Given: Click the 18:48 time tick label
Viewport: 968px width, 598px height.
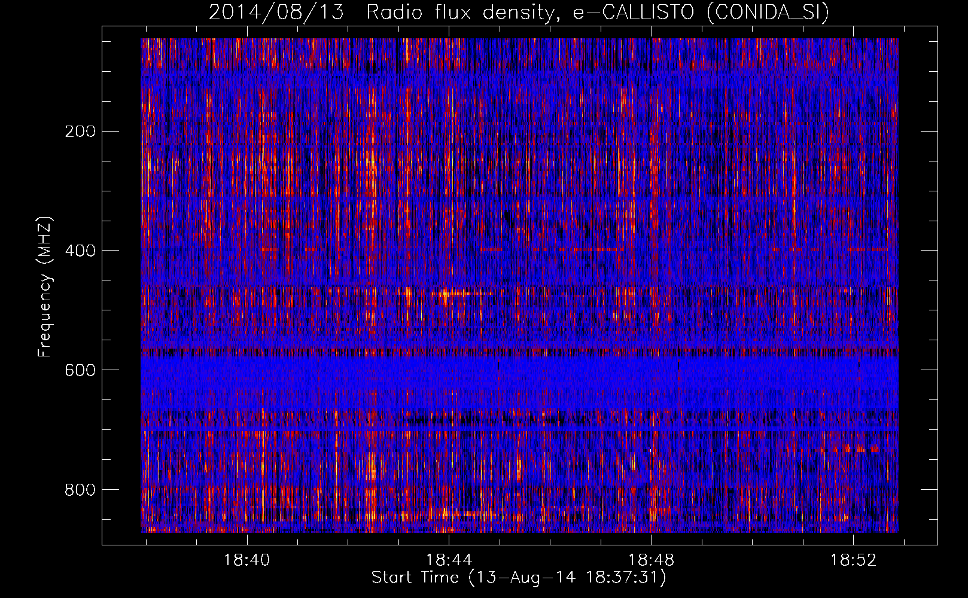Looking at the screenshot, I should coord(651,560).
